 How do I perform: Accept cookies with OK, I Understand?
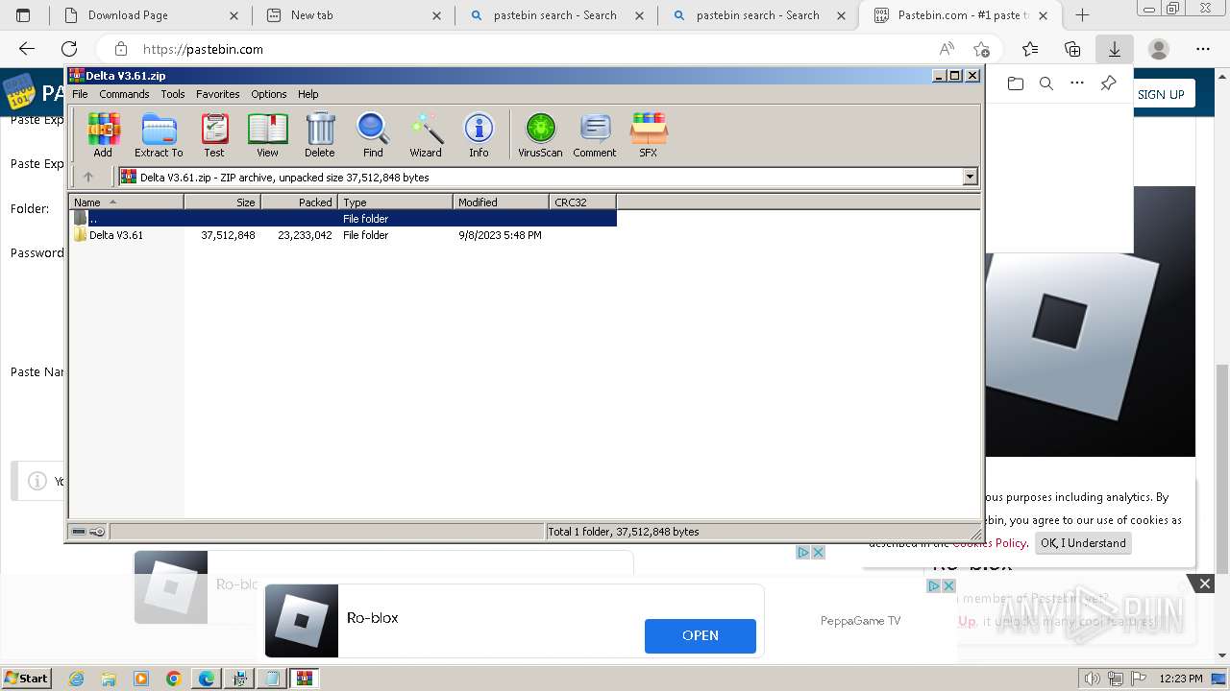pyautogui.click(x=1083, y=543)
